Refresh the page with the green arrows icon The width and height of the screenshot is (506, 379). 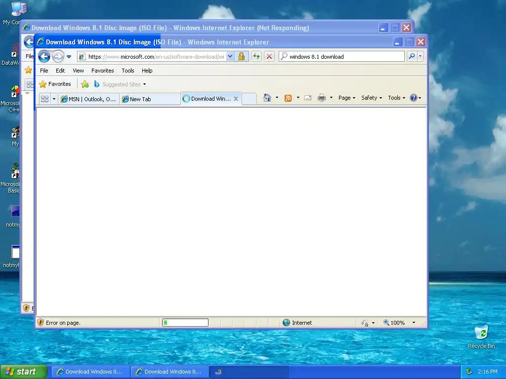coord(256,56)
